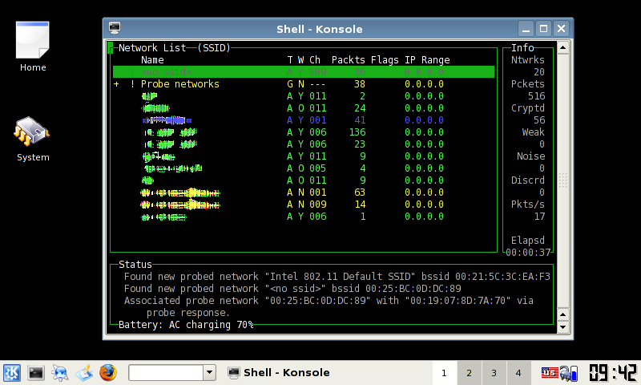Screen dimensions: 641x385
Task: Open the paint cleaner icon in taskbar
Action: point(84,373)
